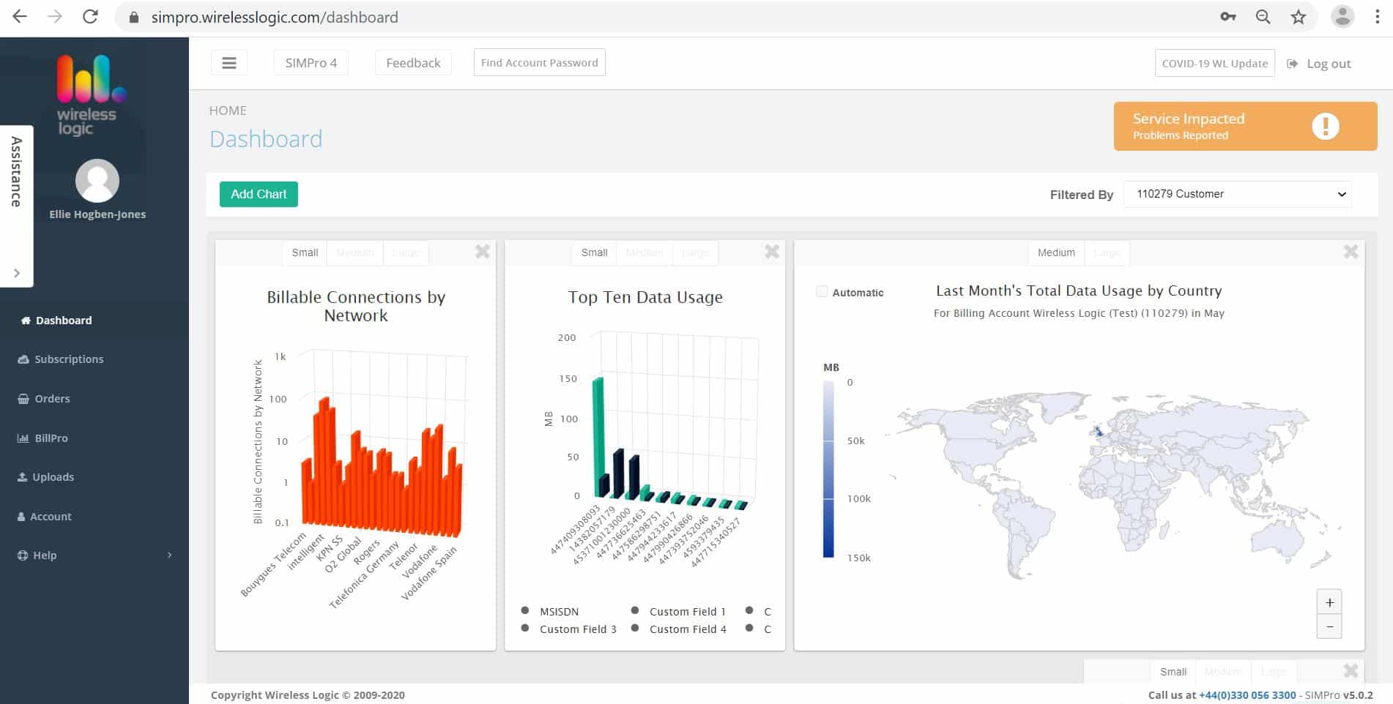Close the partially visible bottom chart panel
Image resolution: width=1393 pixels, height=704 pixels.
coord(1351,670)
